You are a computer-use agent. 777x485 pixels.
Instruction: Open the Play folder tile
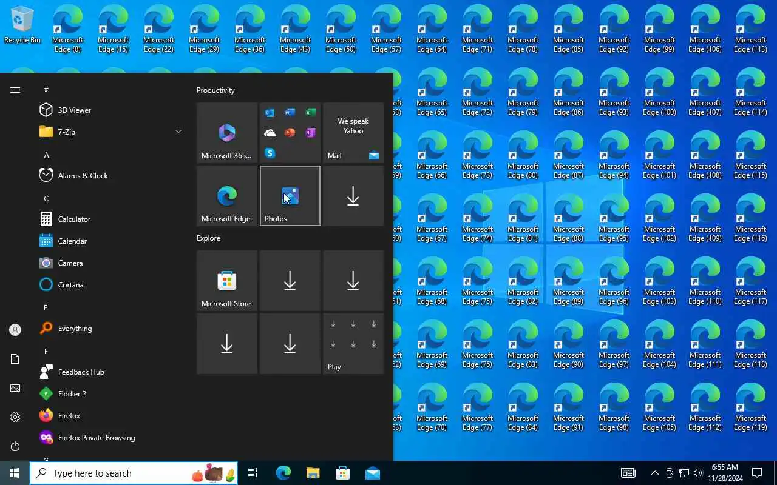click(353, 344)
